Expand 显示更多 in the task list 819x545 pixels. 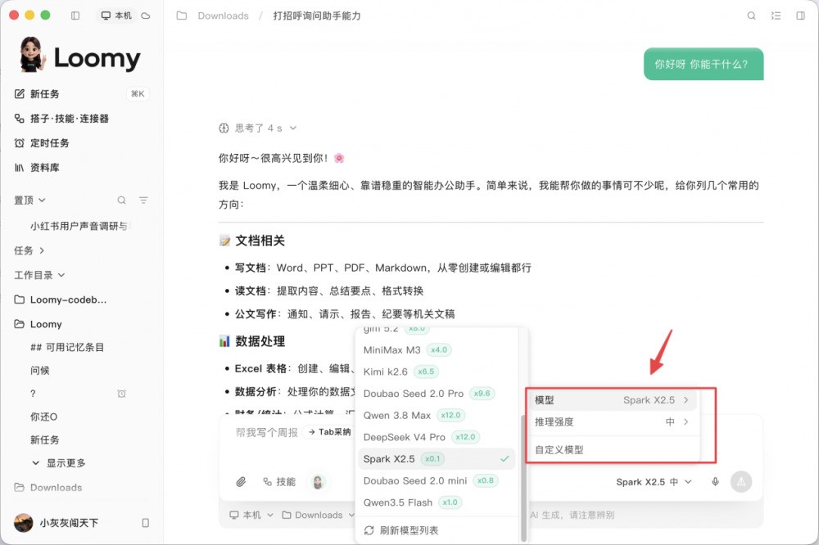pyautogui.click(x=58, y=463)
